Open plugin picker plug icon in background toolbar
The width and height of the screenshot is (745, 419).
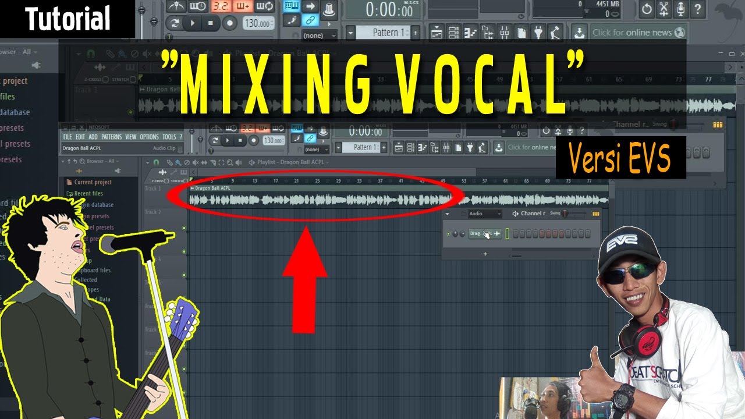point(538,33)
